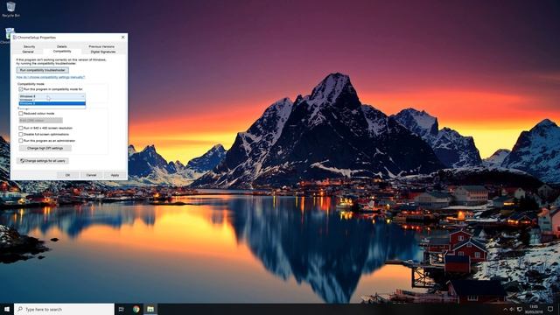Collapse the compatibility mode dropdown arrow

pyautogui.click(x=82, y=96)
